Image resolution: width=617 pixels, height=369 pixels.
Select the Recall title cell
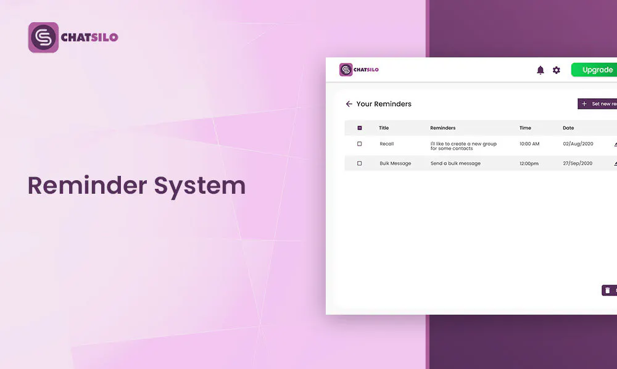point(386,144)
